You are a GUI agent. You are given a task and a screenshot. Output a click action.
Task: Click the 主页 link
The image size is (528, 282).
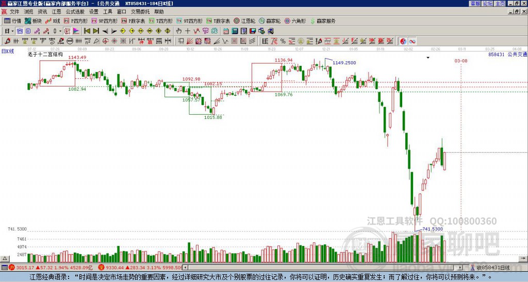[500, 4]
